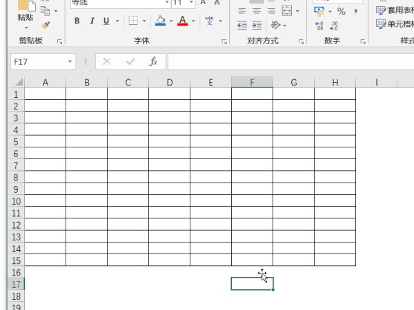The image size is (414, 310).
Task: Click the text Orientation icon
Action: (275, 25)
